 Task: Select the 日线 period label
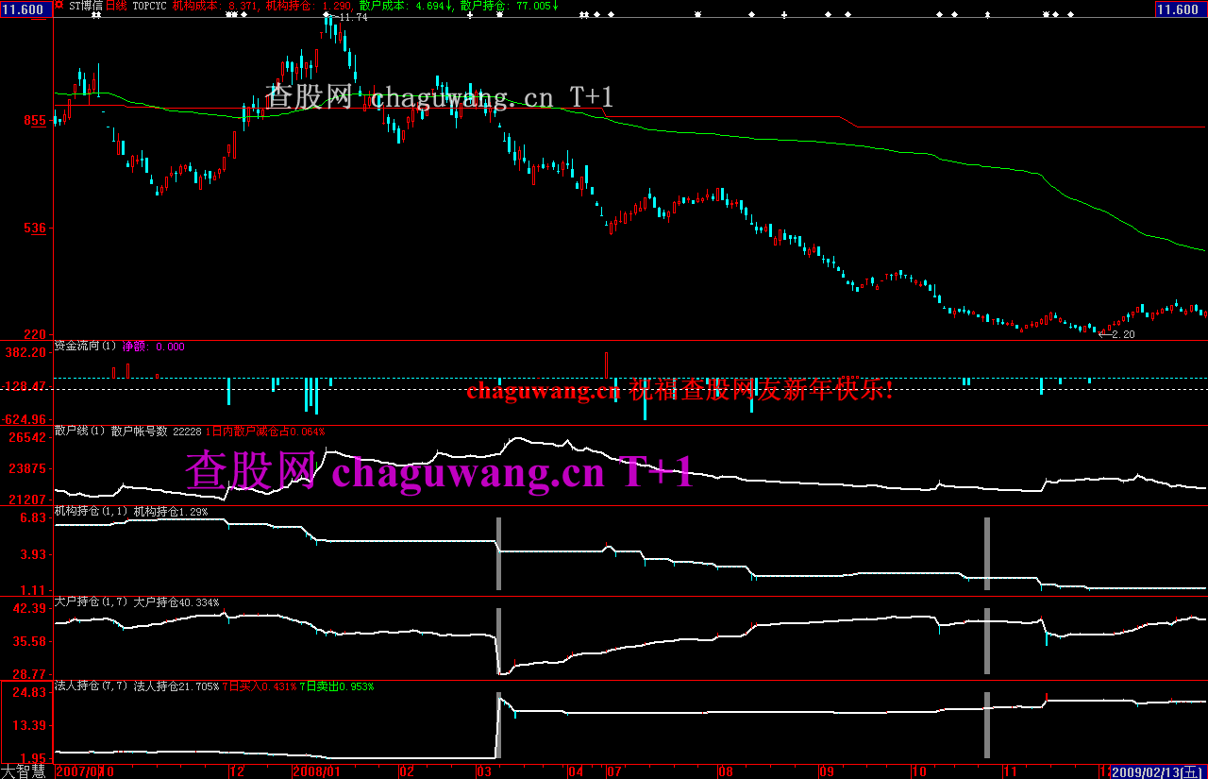pyautogui.click(x=115, y=6)
